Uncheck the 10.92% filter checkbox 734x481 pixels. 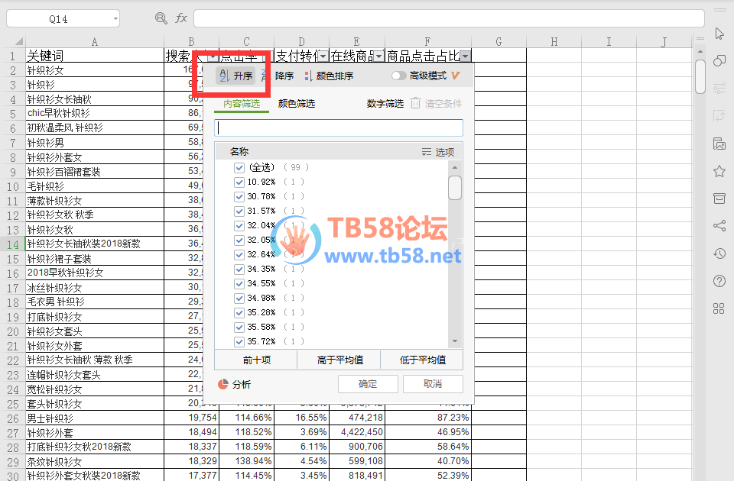click(x=239, y=182)
